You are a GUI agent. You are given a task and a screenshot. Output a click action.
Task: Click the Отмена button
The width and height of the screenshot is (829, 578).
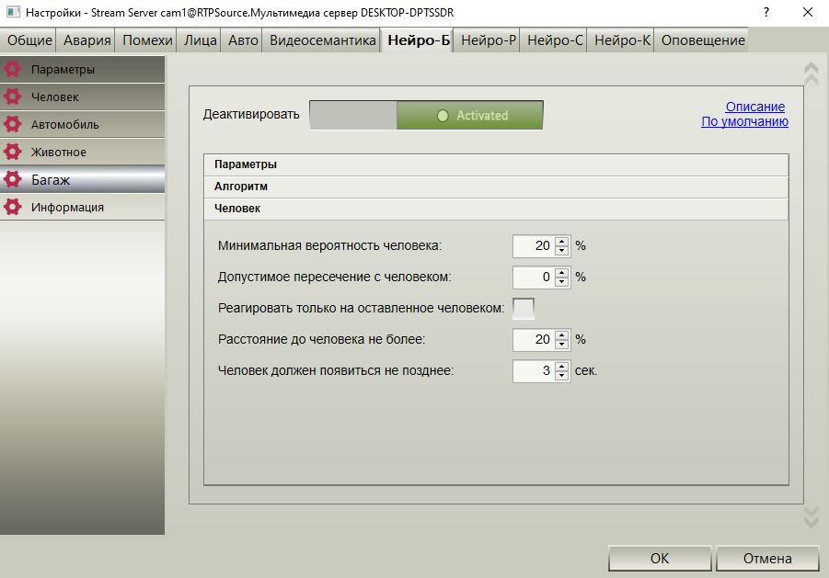coord(767,558)
